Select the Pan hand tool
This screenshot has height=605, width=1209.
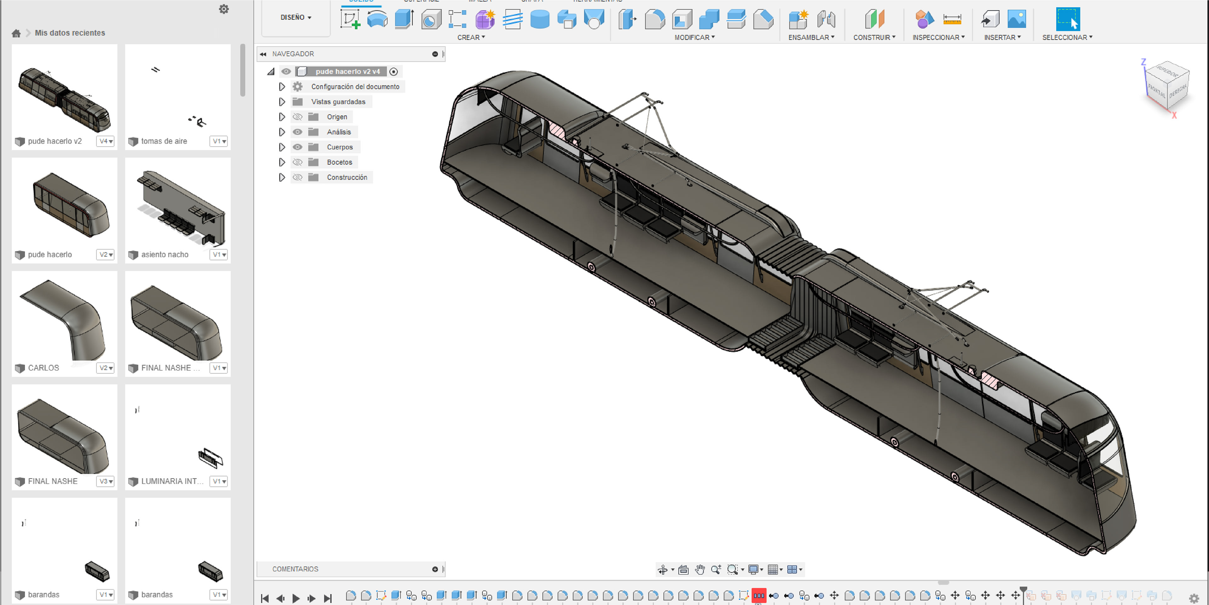click(x=700, y=569)
